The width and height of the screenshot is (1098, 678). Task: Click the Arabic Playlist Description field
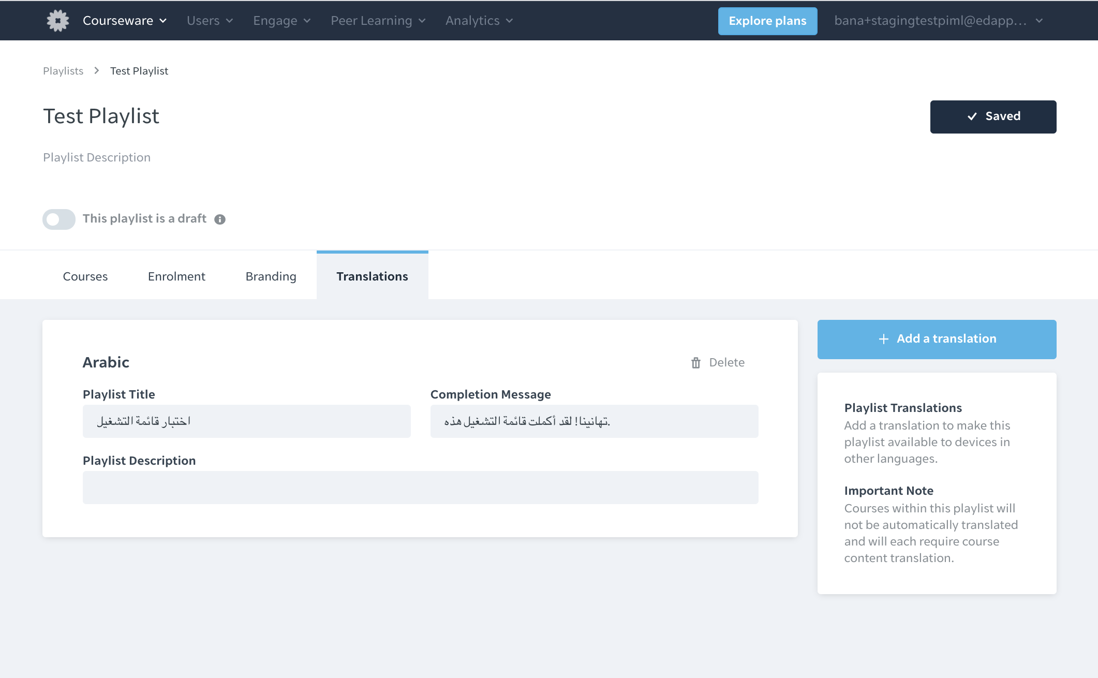[x=420, y=488]
